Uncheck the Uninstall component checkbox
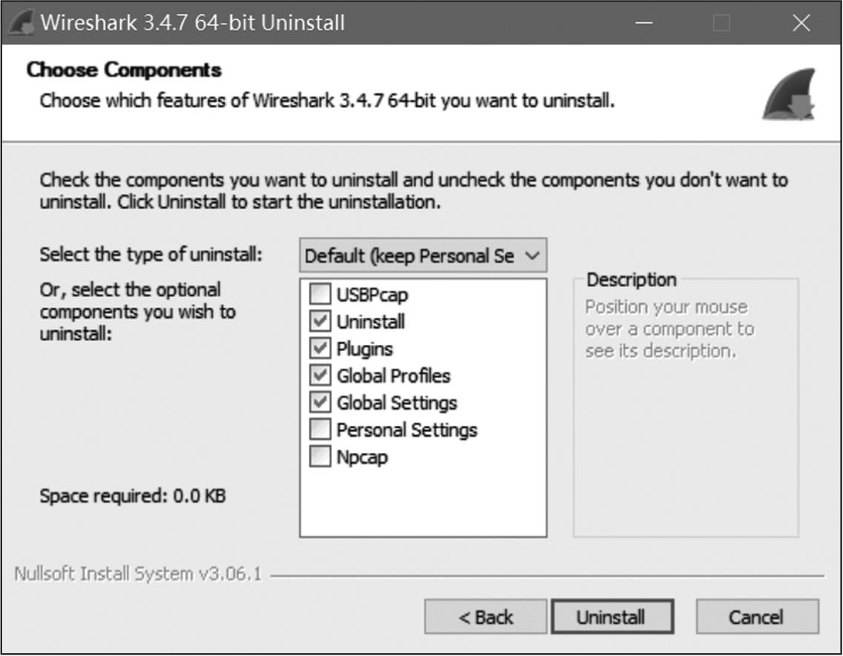The width and height of the screenshot is (843, 656). [x=320, y=322]
